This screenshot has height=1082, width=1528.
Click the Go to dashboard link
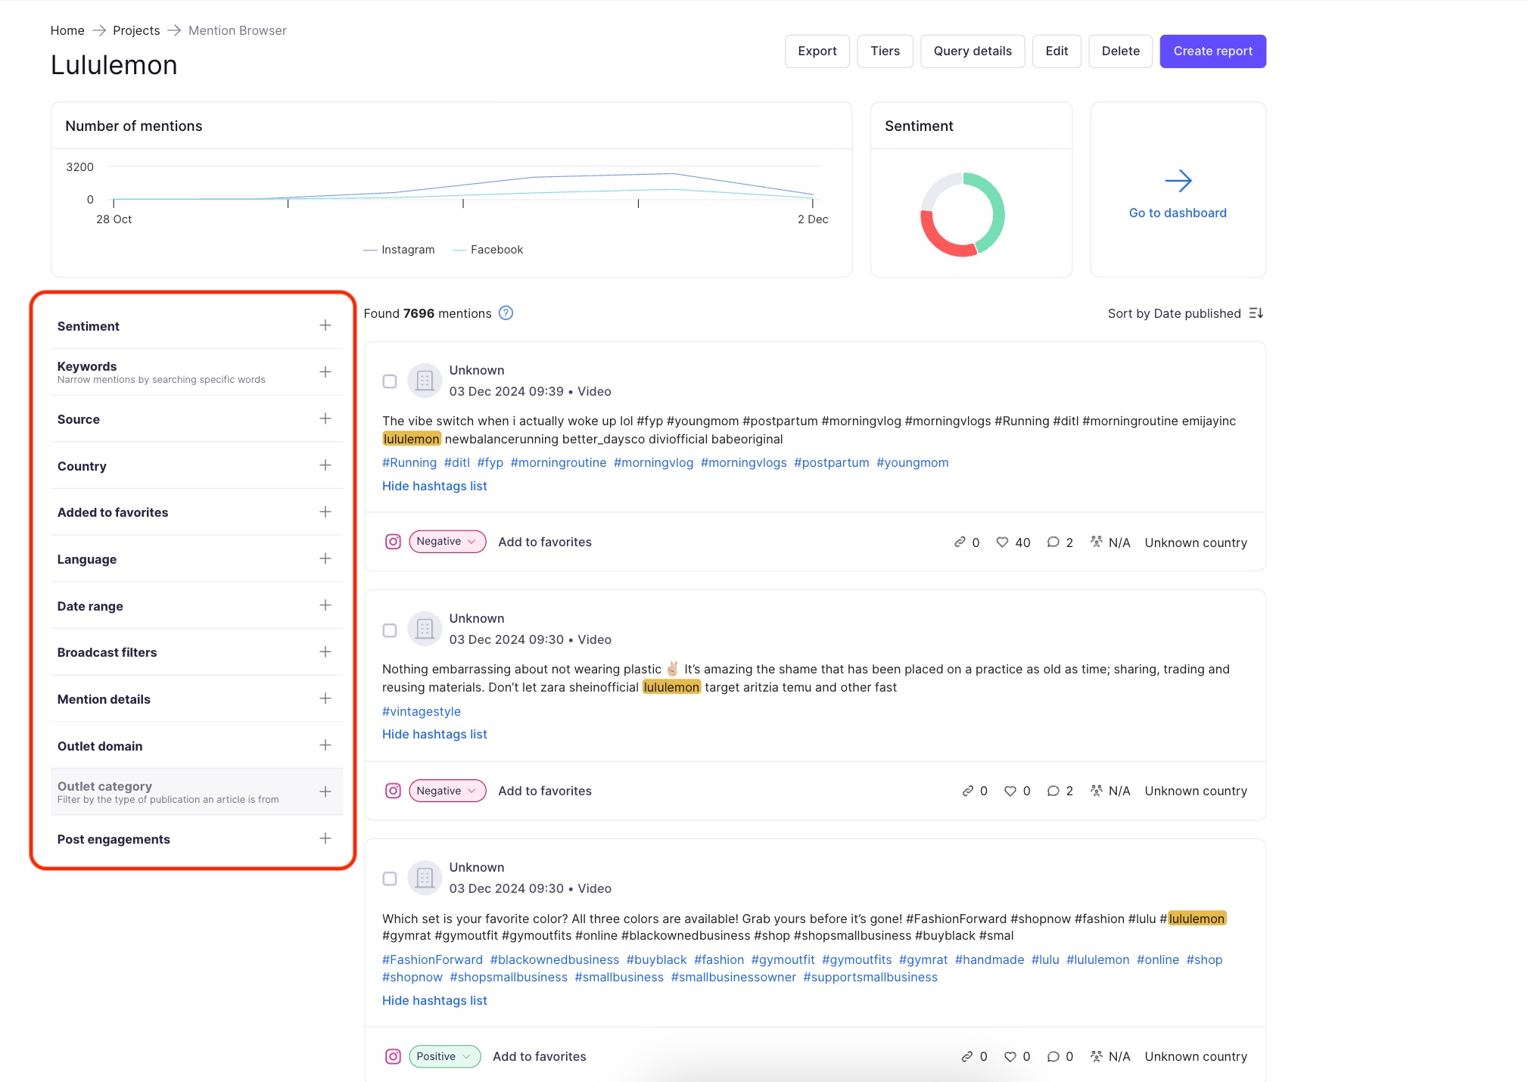click(x=1178, y=213)
